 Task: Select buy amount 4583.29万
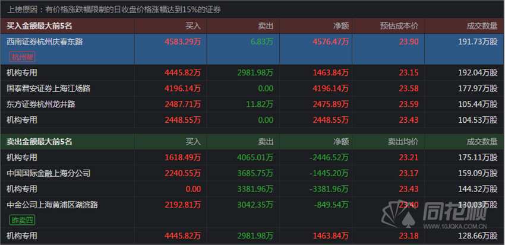(x=182, y=42)
